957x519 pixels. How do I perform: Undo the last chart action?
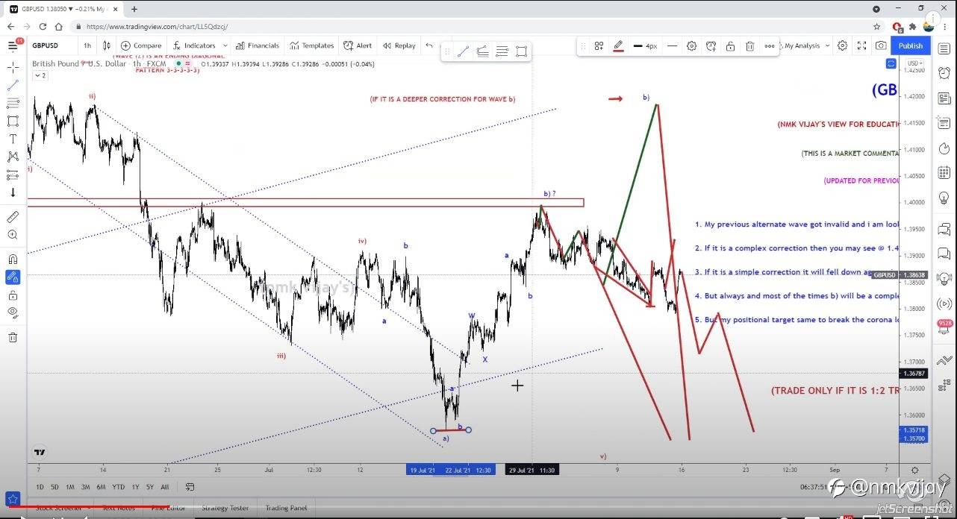(x=429, y=45)
